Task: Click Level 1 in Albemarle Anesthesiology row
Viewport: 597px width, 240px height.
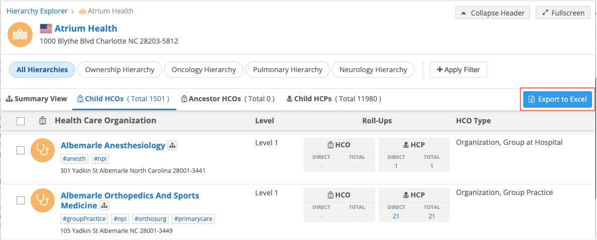Action: click(x=267, y=143)
